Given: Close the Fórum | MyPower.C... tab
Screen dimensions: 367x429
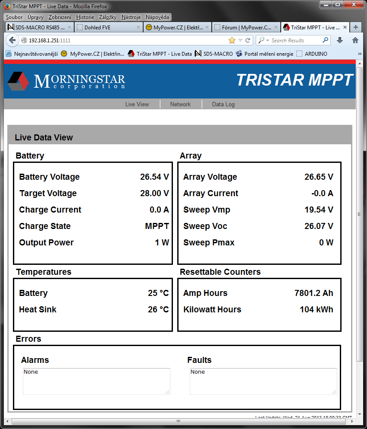Looking at the screenshot, I should [x=276, y=27].
